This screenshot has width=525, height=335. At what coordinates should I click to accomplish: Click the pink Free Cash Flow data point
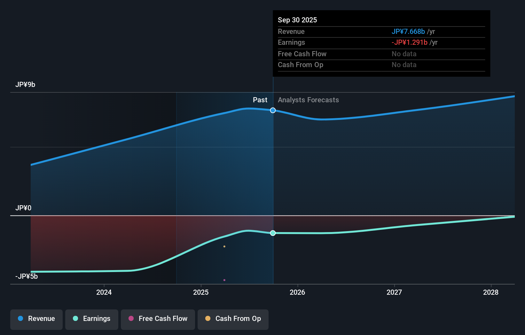pyautogui.click(x=224, y=280)
